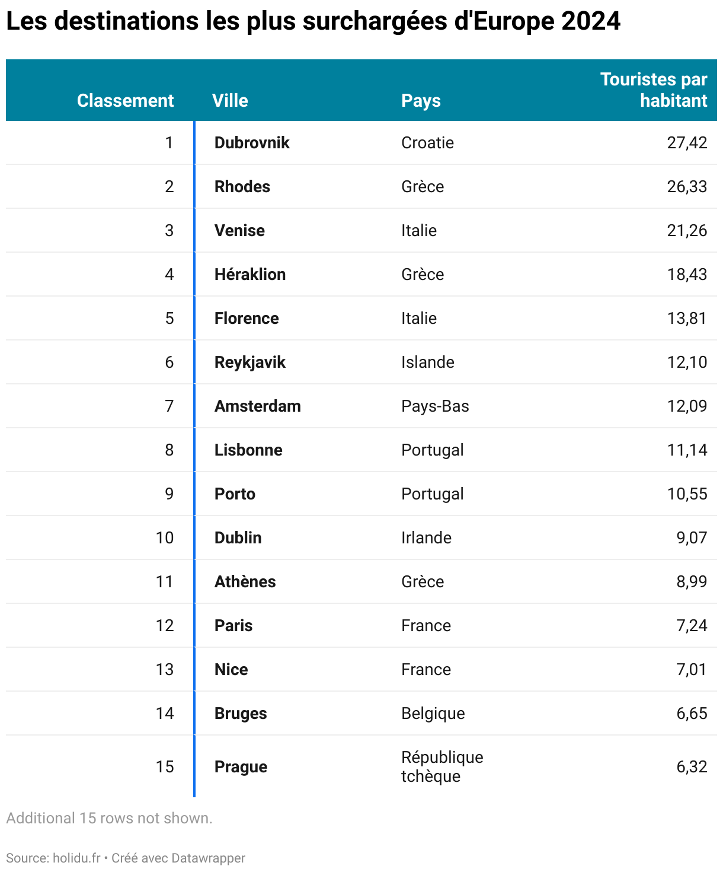Click the Créé avec Datawrapper credit
This screenshot has width=723, height=872.
178,858
